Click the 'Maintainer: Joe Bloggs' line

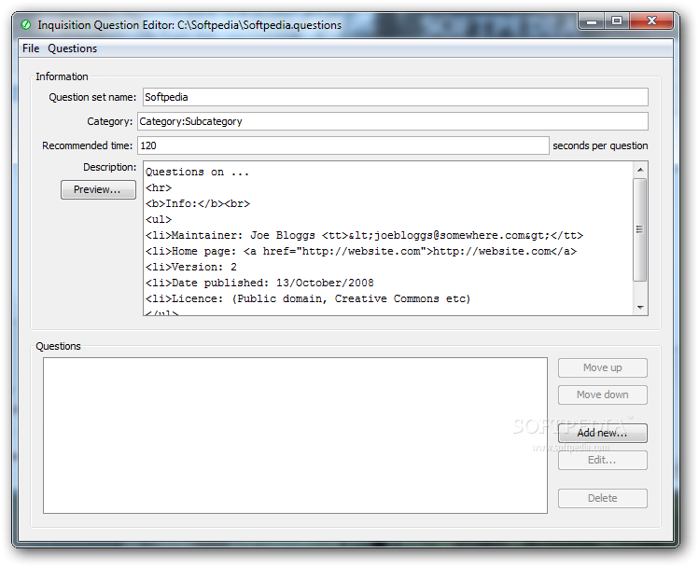[x=364, y=235]
